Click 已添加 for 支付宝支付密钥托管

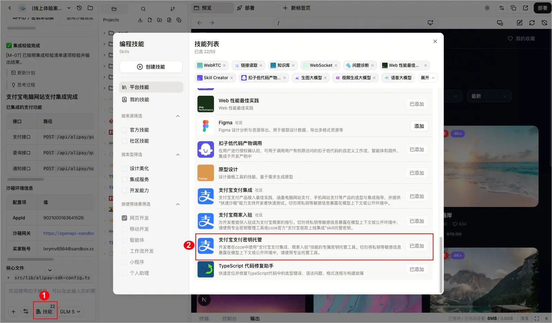[417, 246]
